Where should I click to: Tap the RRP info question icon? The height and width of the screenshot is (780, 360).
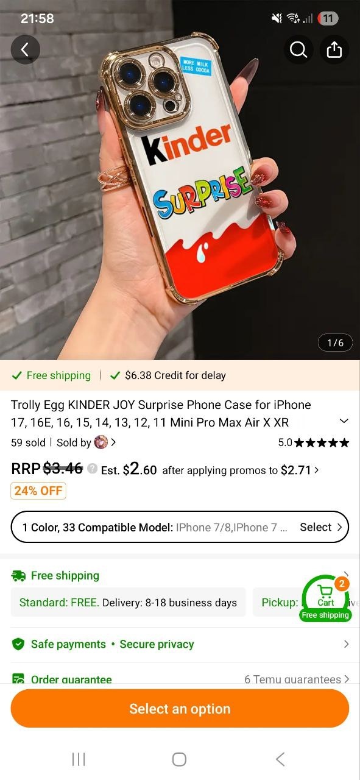click(x=92, y=469)
